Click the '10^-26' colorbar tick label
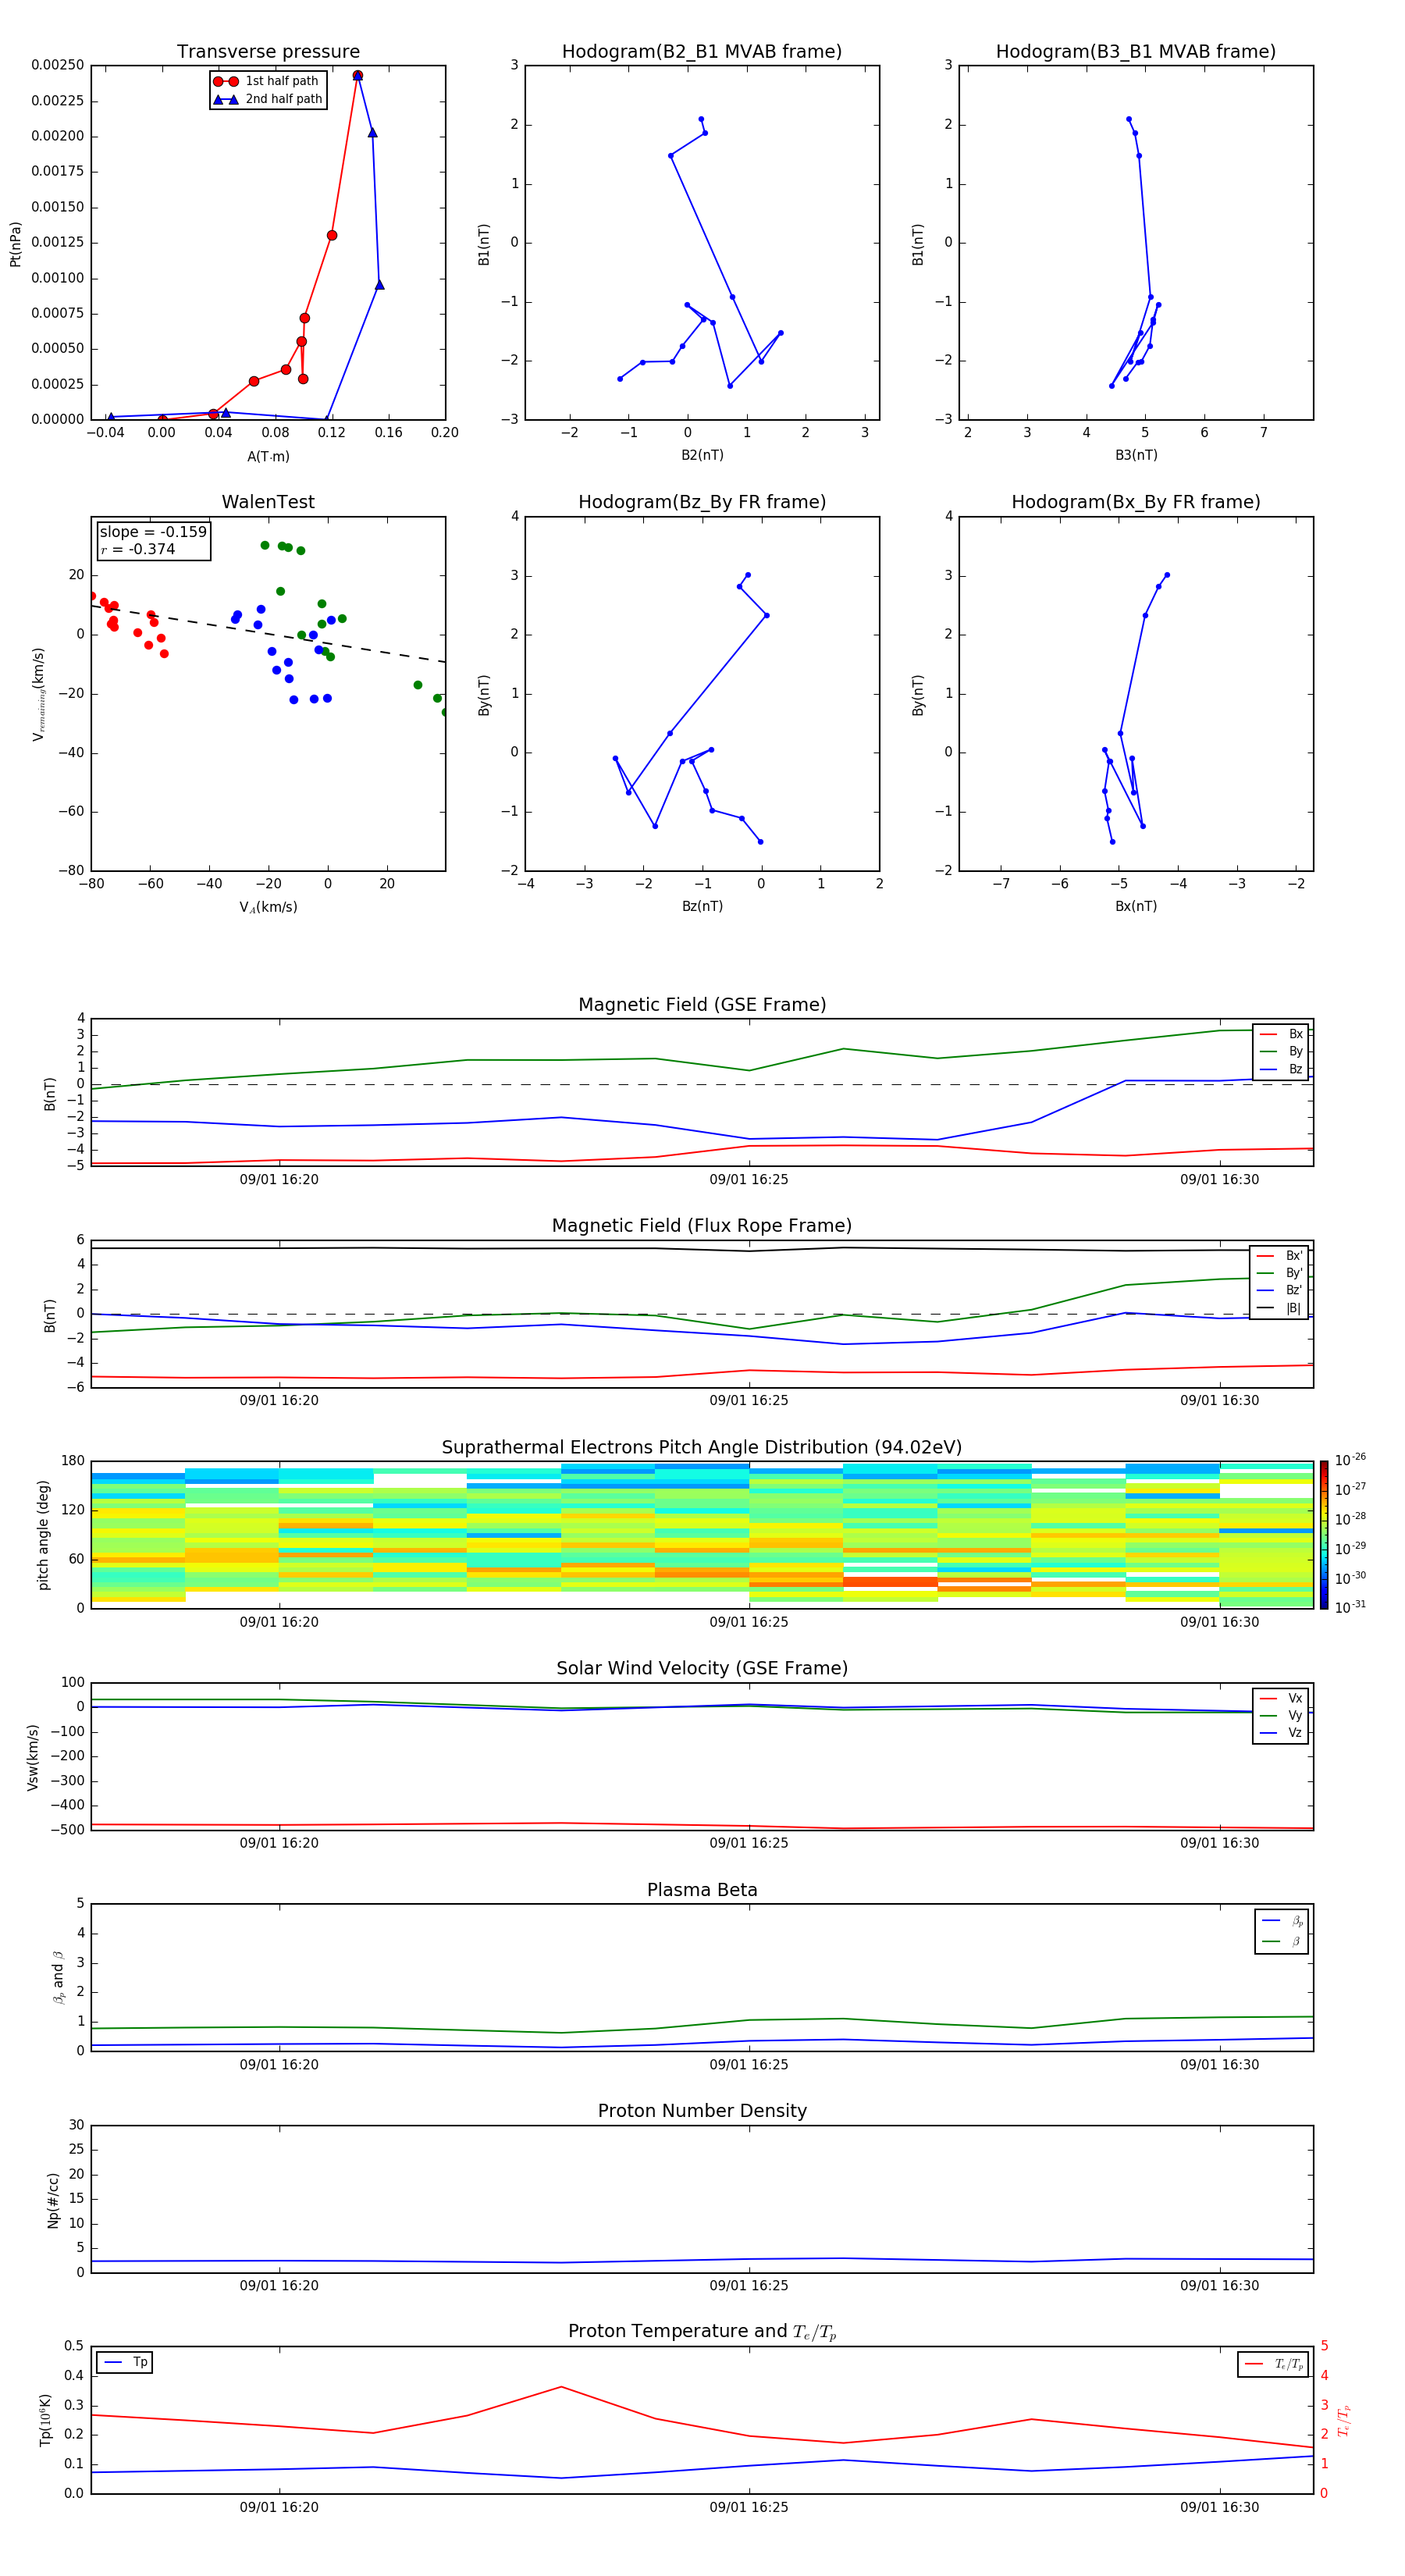 click(1350, 1460)
